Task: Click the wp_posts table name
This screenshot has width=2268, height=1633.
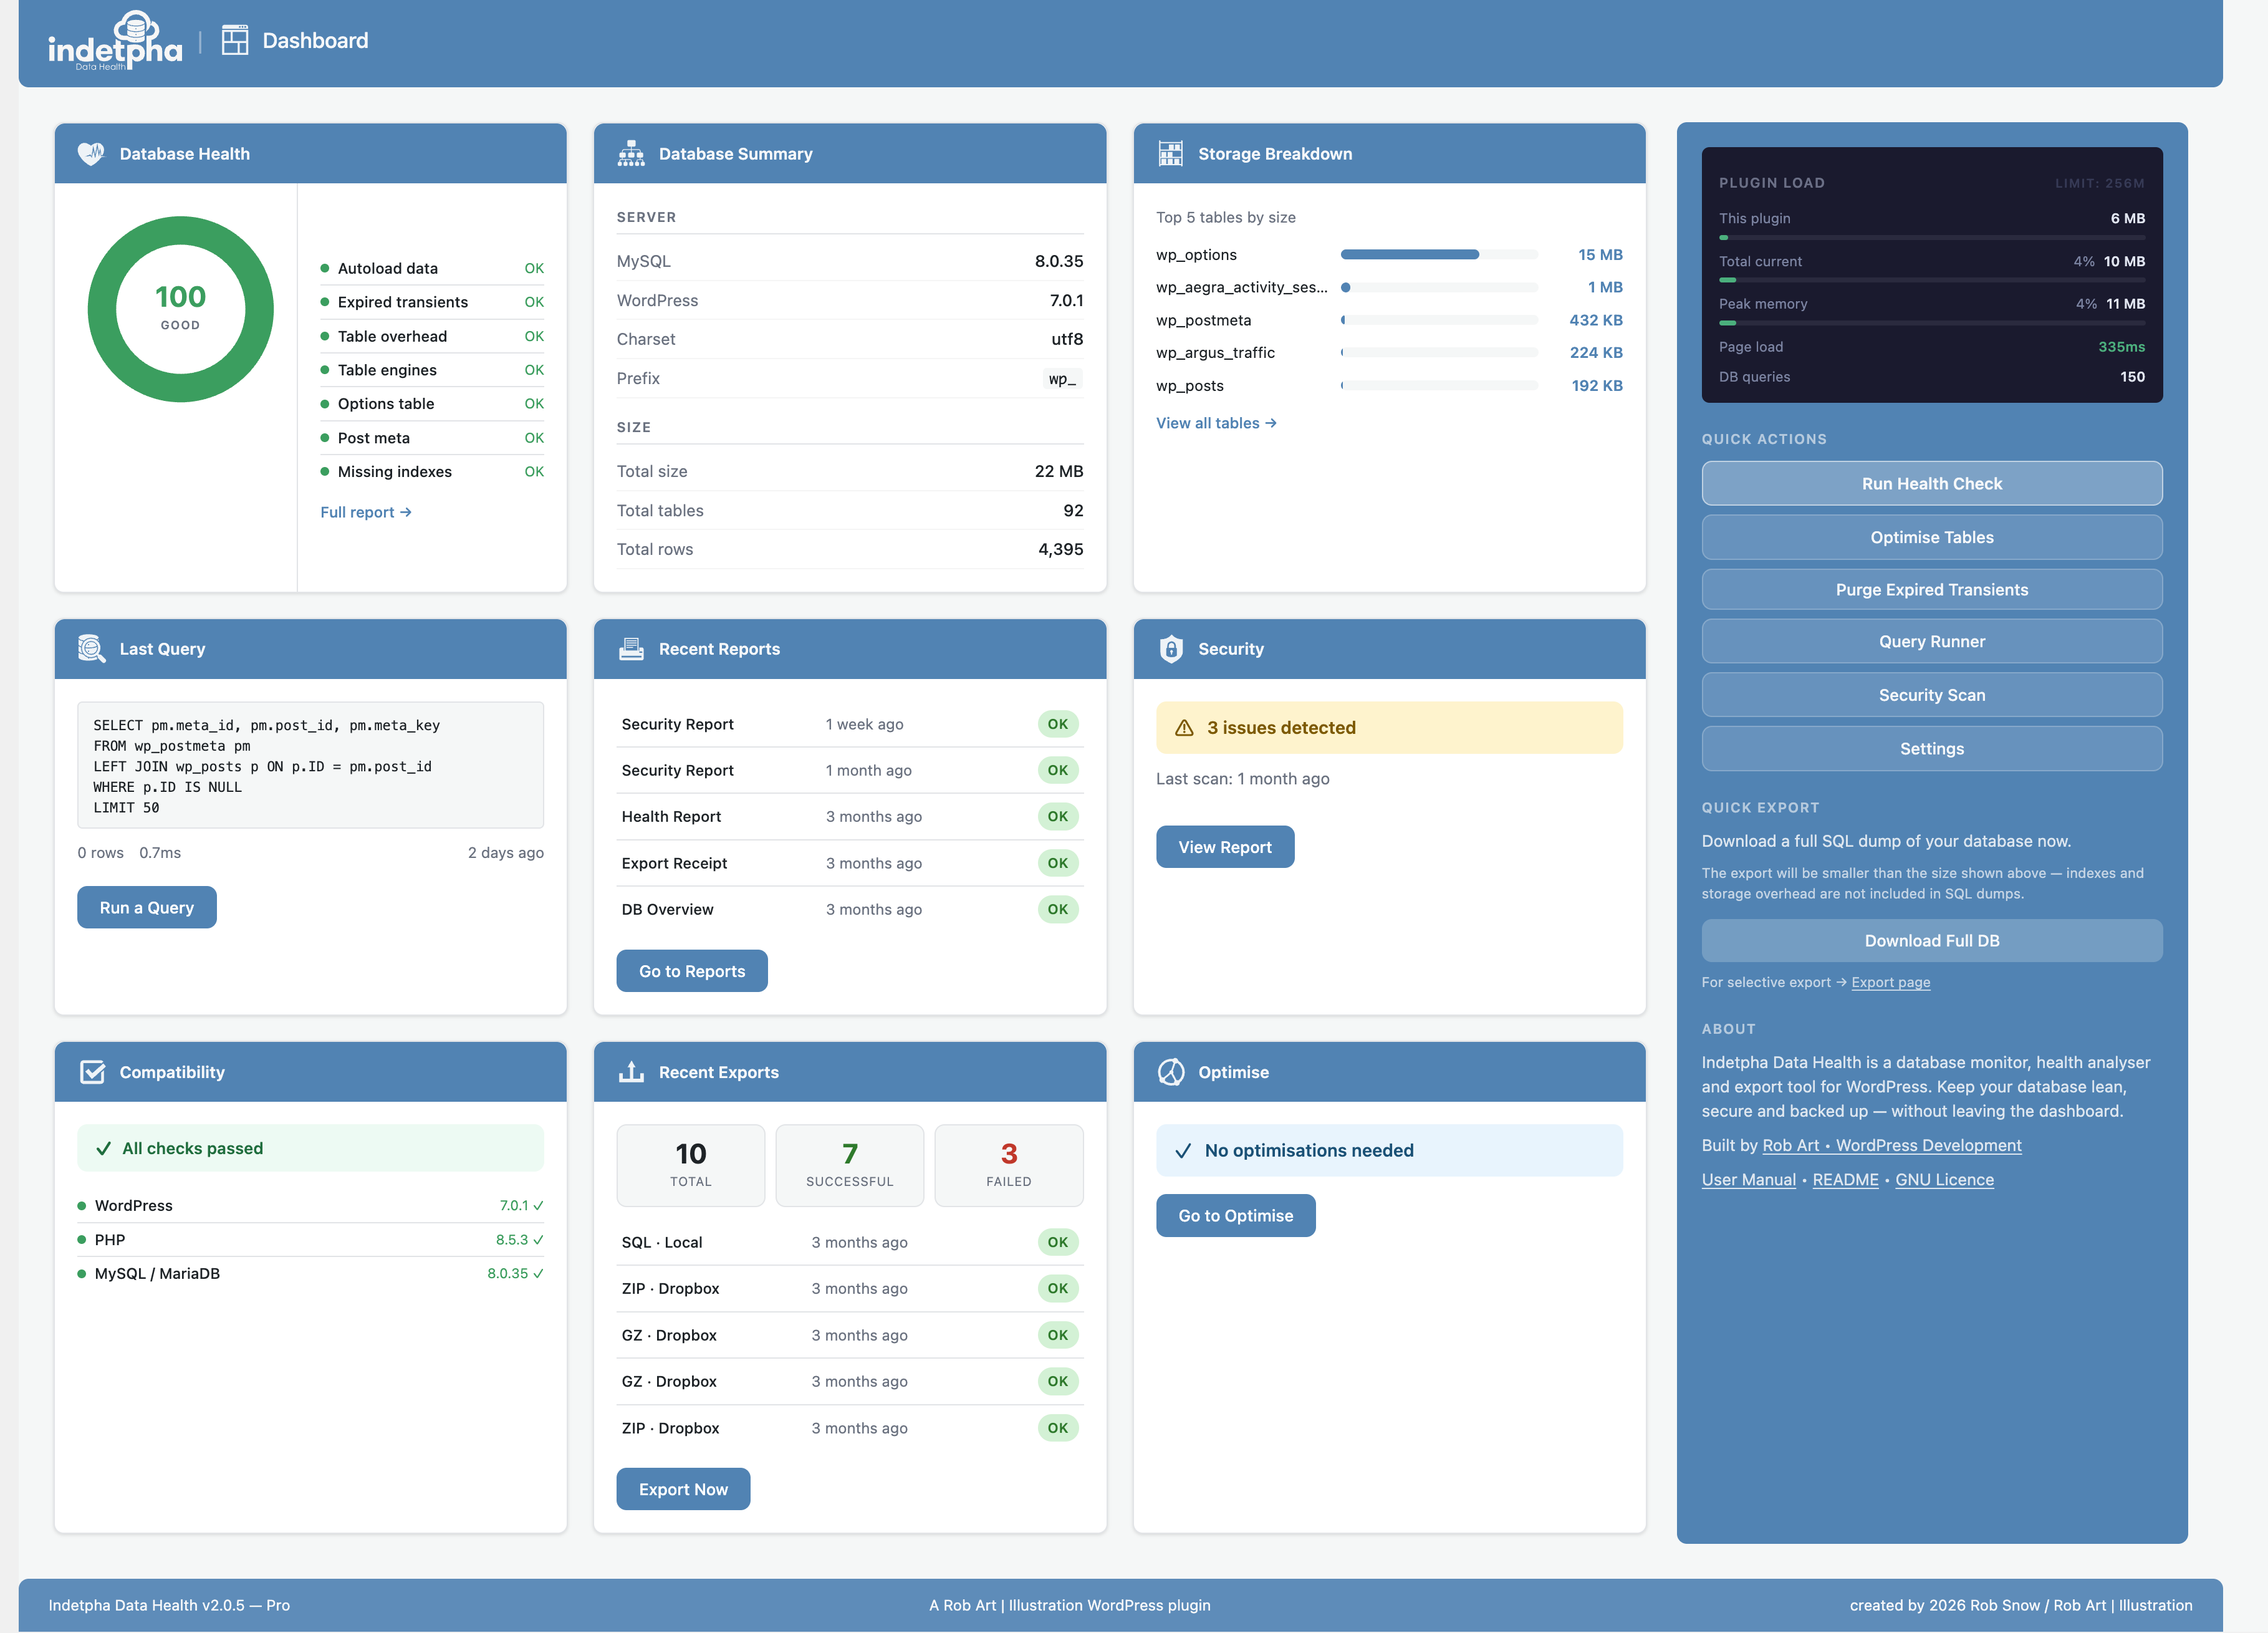Action: click(x=1189, y=386)
